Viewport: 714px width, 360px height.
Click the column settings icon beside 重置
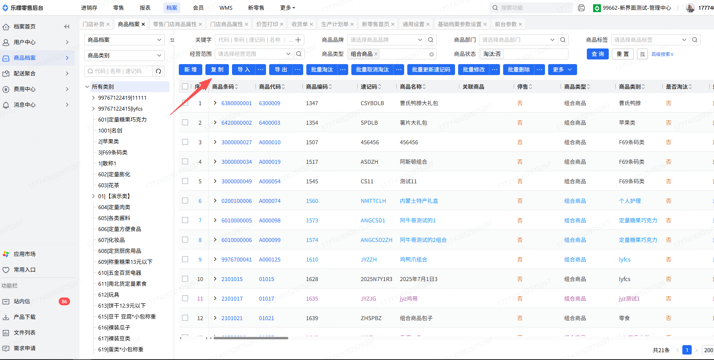pyautogui.click(x=642, y=54)
